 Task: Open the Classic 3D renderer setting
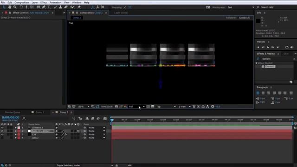tap(245, 18)
